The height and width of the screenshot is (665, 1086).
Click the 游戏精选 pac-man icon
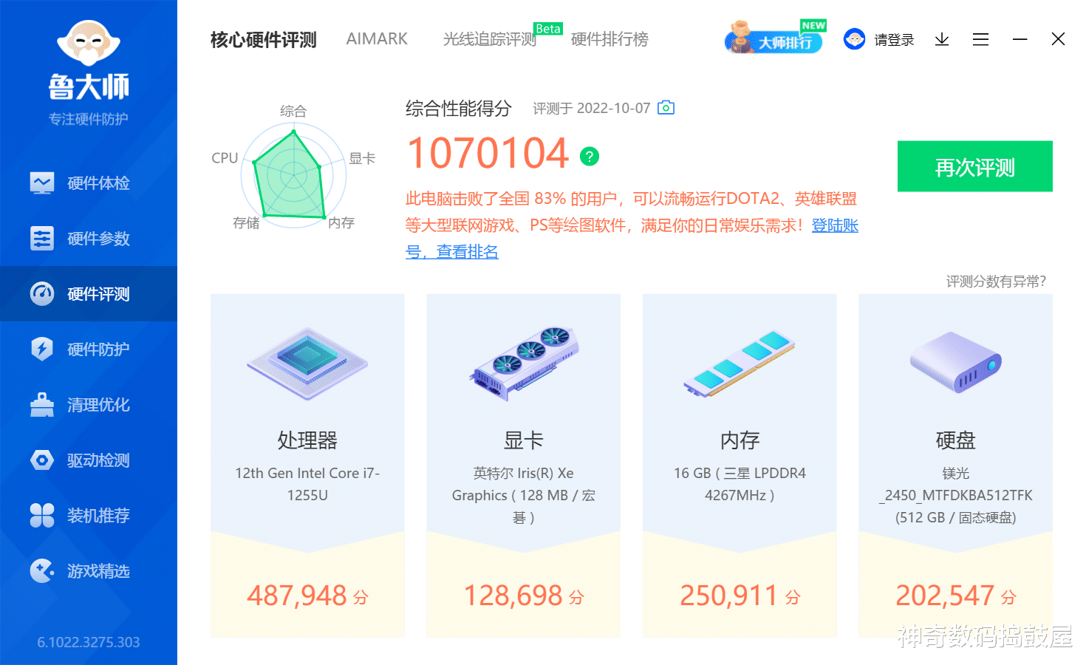pyautogui.click(x=42, y=570)
